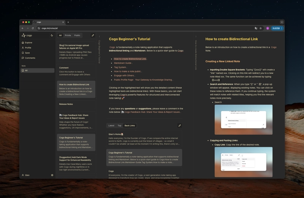The height and width of the screenshot is (198, 304).
Task: Click the browser bookmark star icon
Action: click(261, 29)
